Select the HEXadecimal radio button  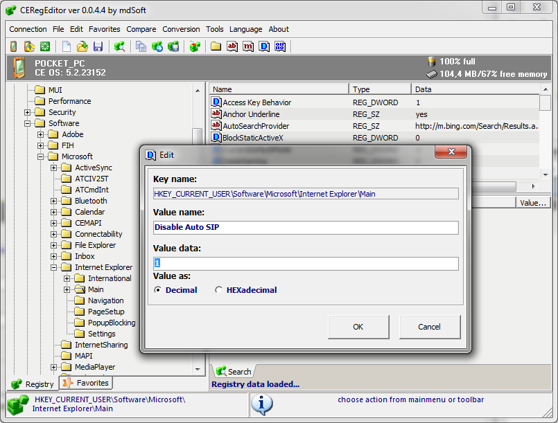click(218, 290)
